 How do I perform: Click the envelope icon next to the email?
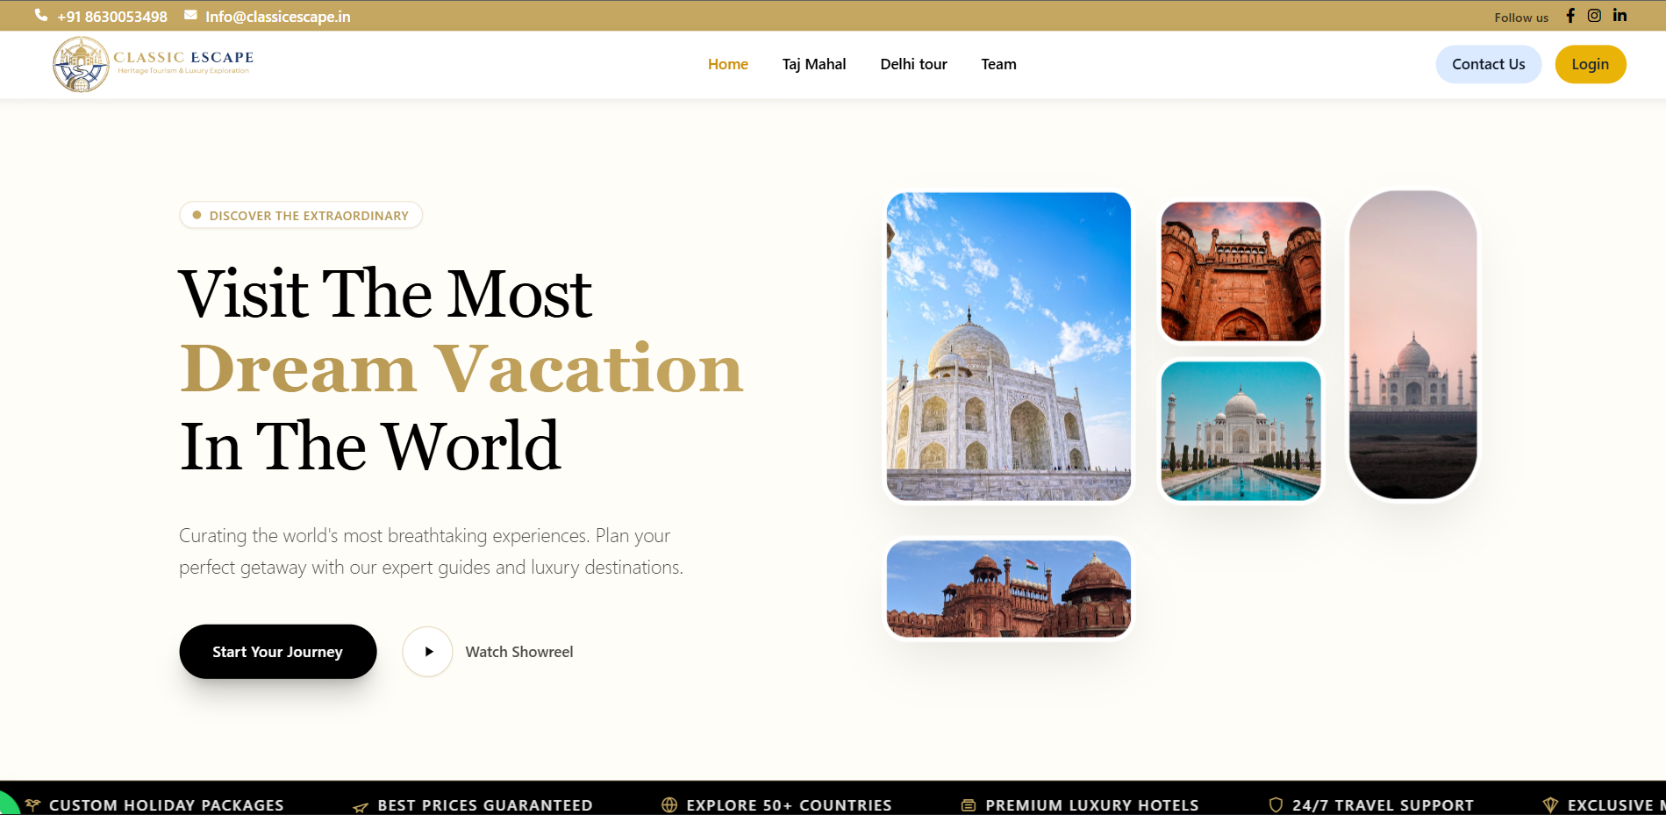189,14
